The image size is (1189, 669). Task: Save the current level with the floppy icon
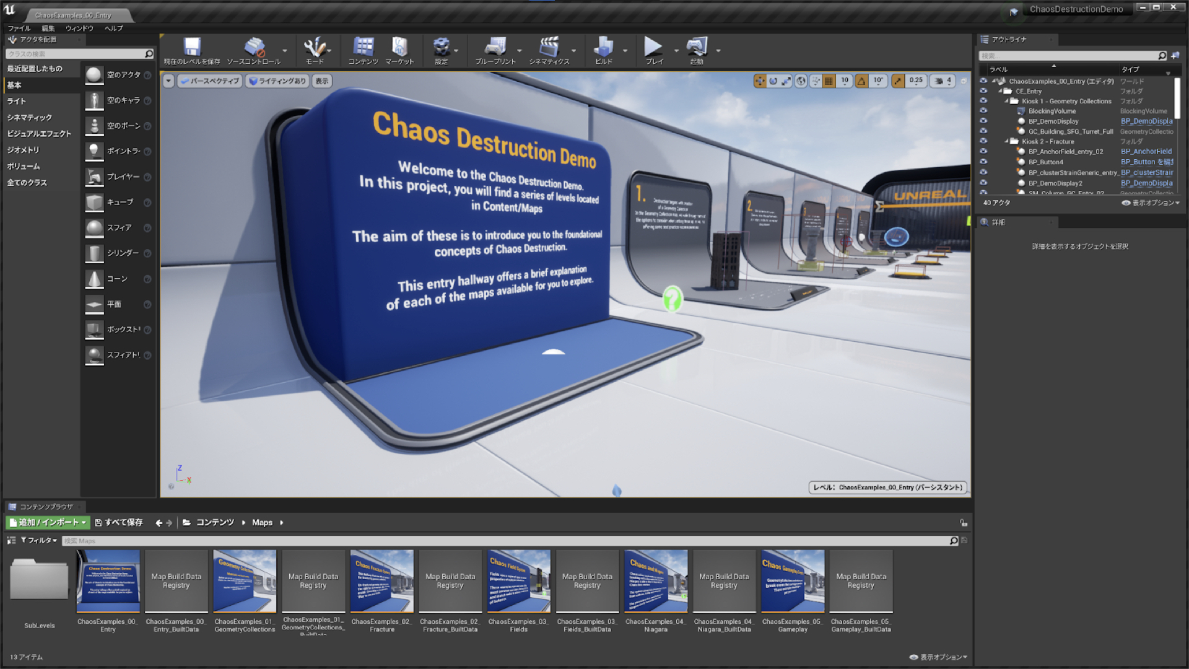[192, 47]
